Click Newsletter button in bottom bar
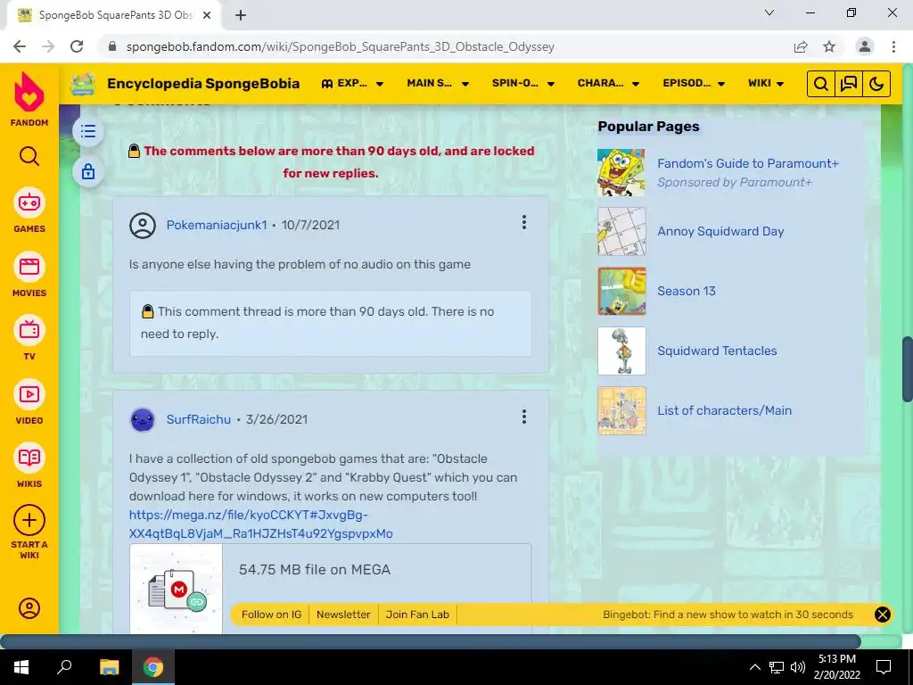This screenshot has width=913, height=685. coord(343,615)
